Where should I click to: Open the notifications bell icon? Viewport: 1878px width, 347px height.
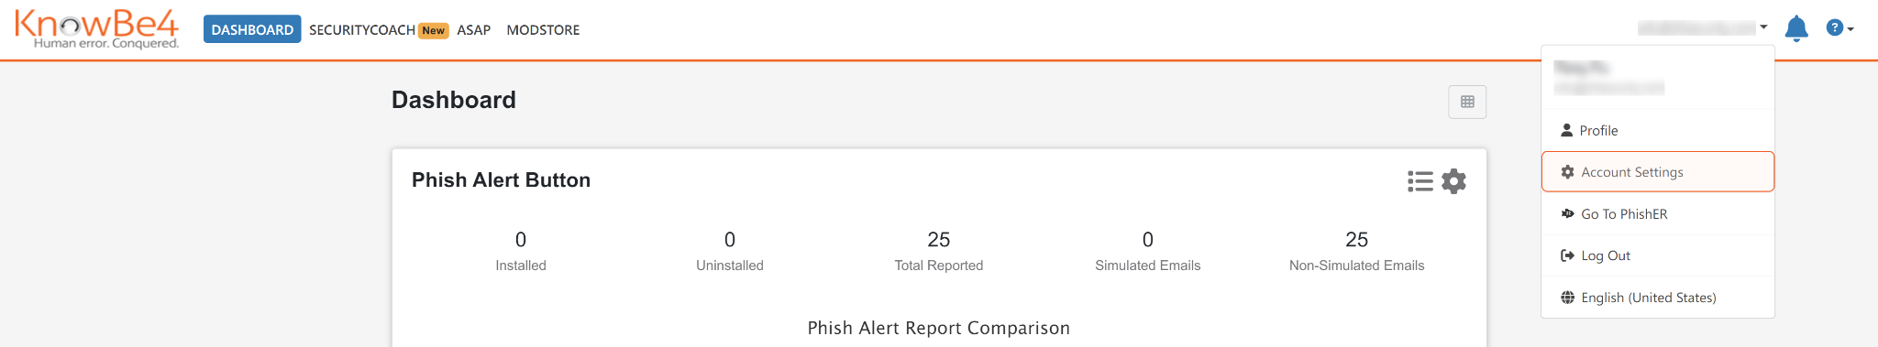click(x=1796, y=28)
